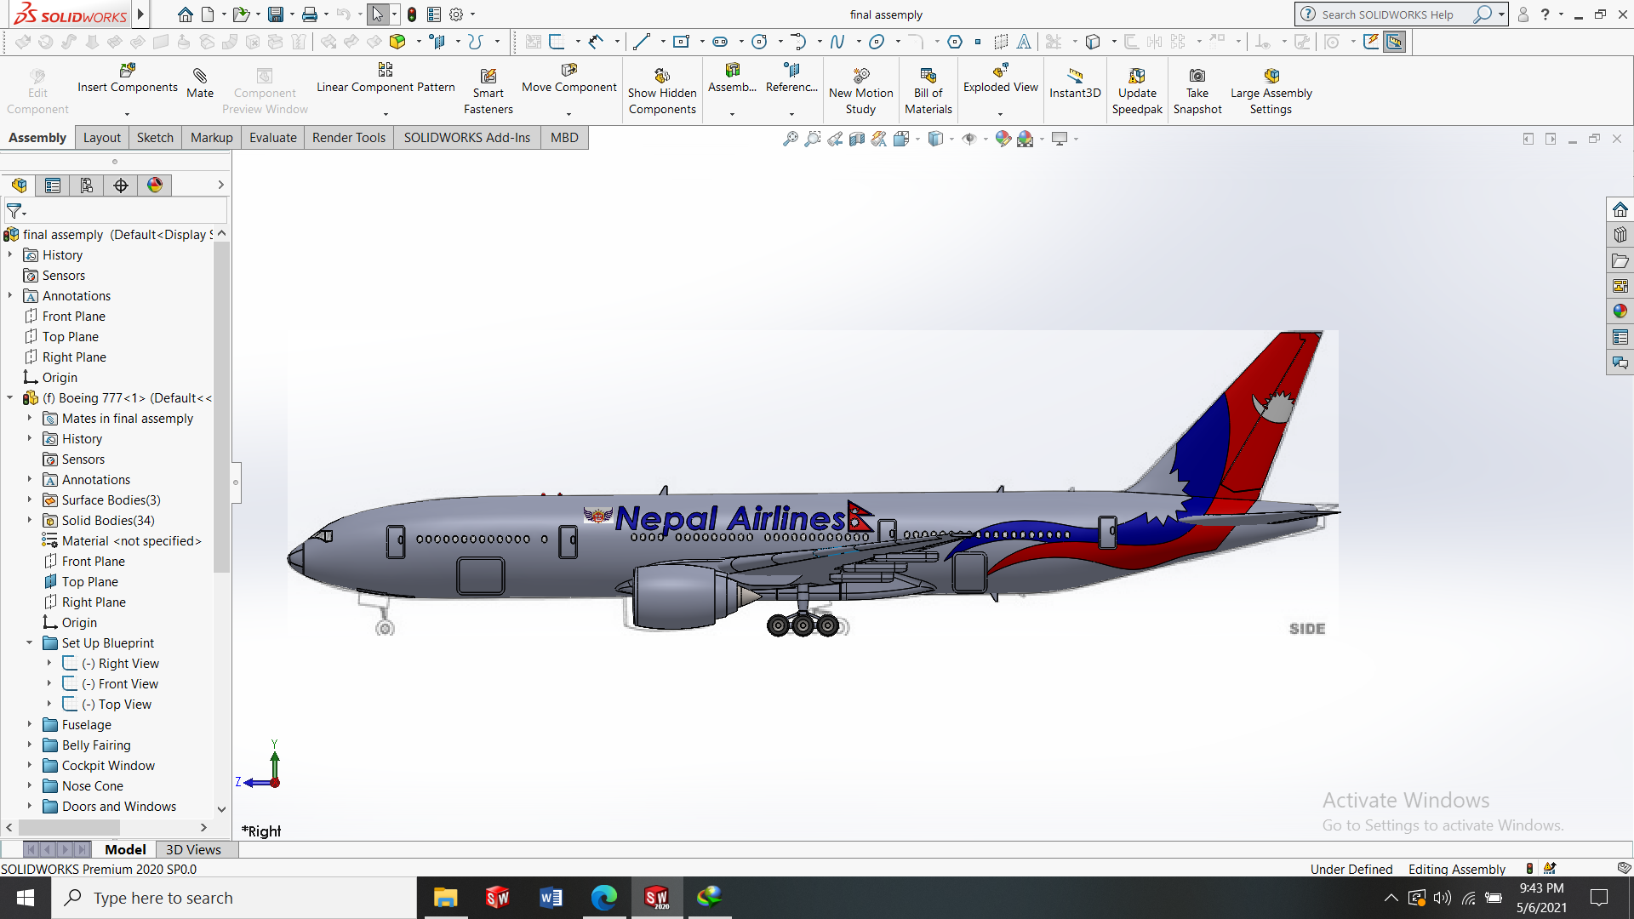Screen dimensions: 1634x919
Task: Open the Design Library task pane tab
Action: (1620, 235)
